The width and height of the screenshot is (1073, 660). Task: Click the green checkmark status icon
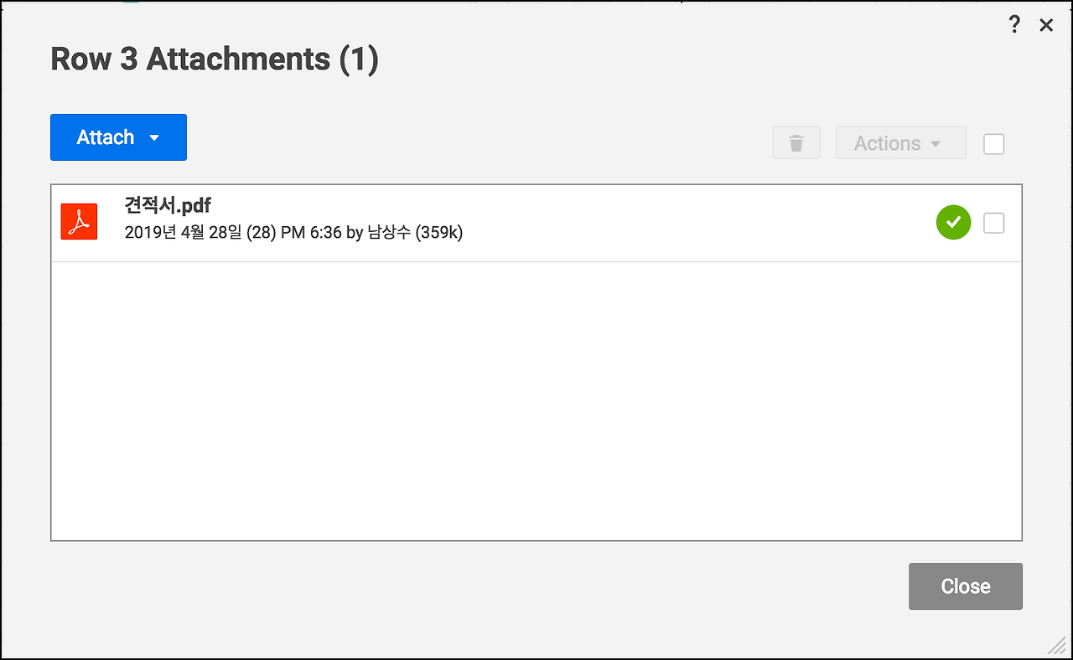pos(953,223)
